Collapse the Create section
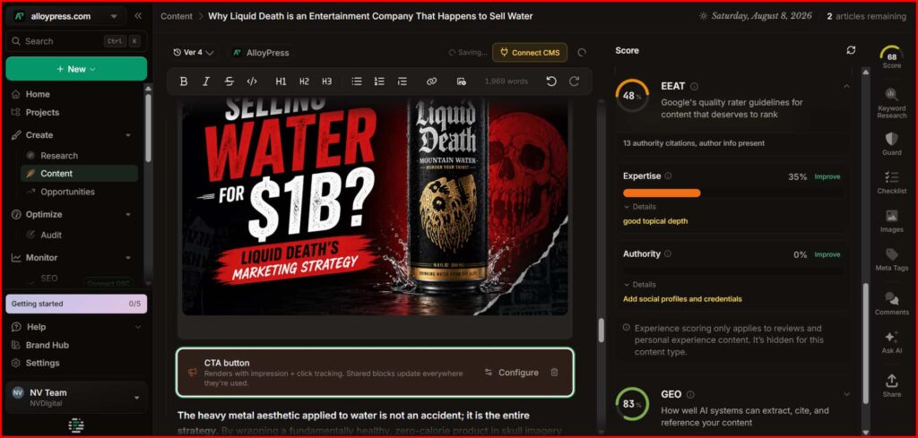918x438 pixels. click(x=128, y=135)
